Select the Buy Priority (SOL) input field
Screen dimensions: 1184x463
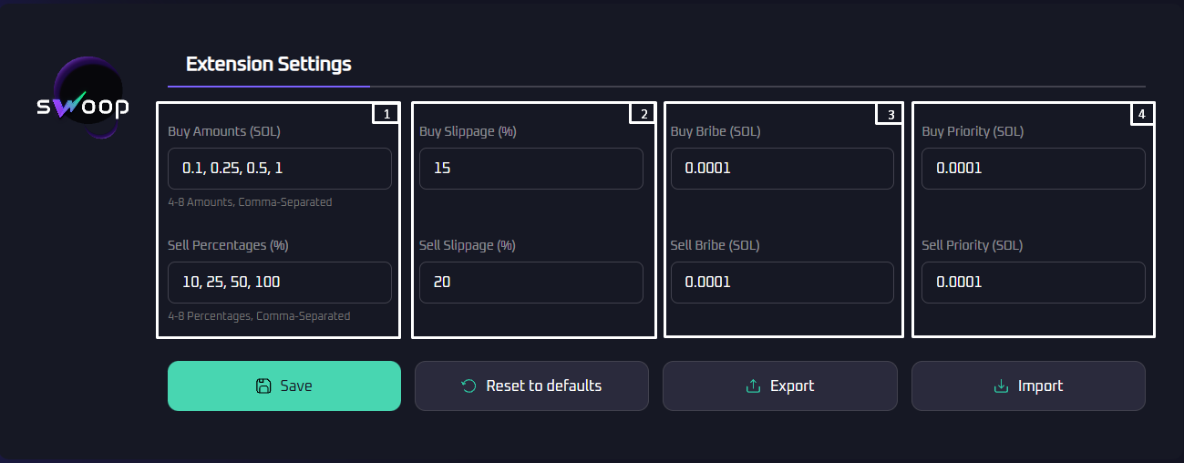[x=1033, y=169]
